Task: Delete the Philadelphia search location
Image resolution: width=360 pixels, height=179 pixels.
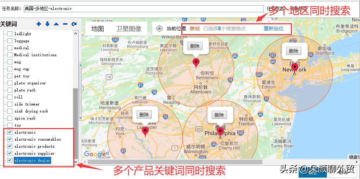Action: [219, 115]
